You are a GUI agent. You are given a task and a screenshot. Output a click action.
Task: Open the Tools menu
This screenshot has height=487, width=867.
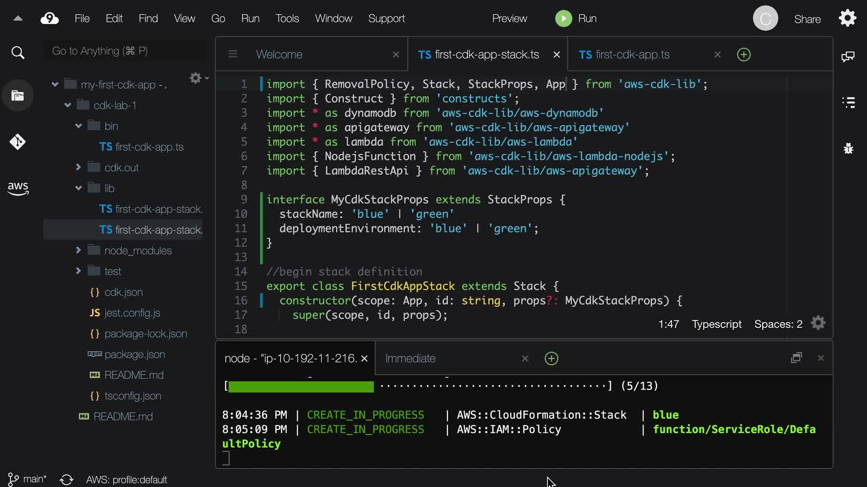[287, 18]
